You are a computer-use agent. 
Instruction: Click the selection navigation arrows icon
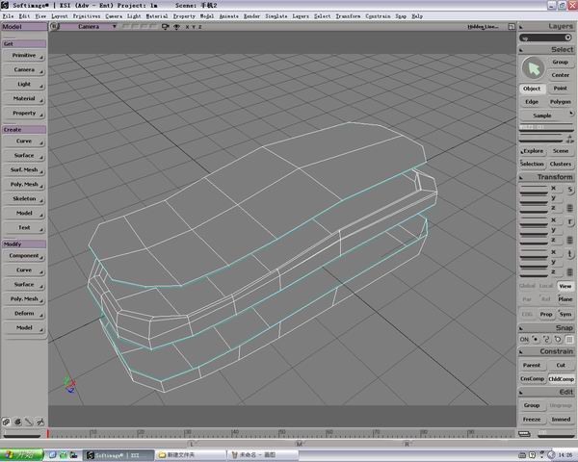coord(570,140)
